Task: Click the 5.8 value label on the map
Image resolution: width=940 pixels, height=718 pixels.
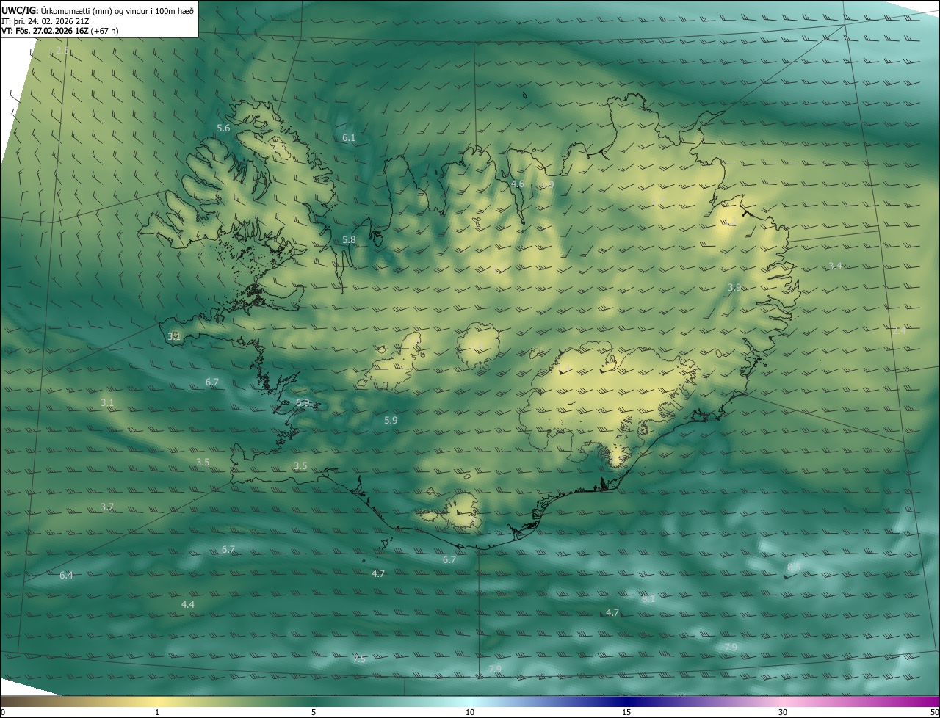Action: pyautogui.click(x=349, y=240)
